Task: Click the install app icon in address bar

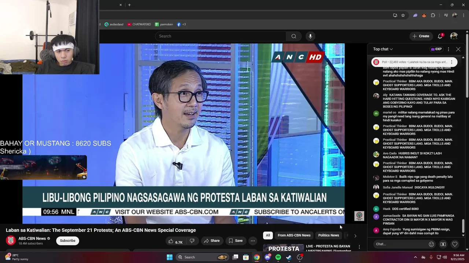Action: click(395, 15)
